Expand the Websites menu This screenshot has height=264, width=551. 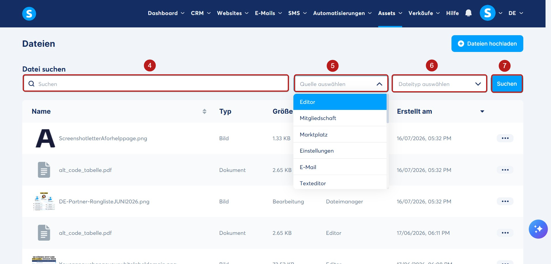233,13
